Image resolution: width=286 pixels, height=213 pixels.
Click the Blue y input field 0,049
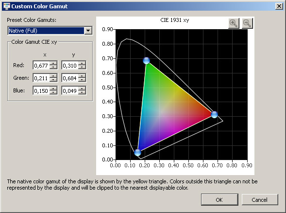coord(70,90)
